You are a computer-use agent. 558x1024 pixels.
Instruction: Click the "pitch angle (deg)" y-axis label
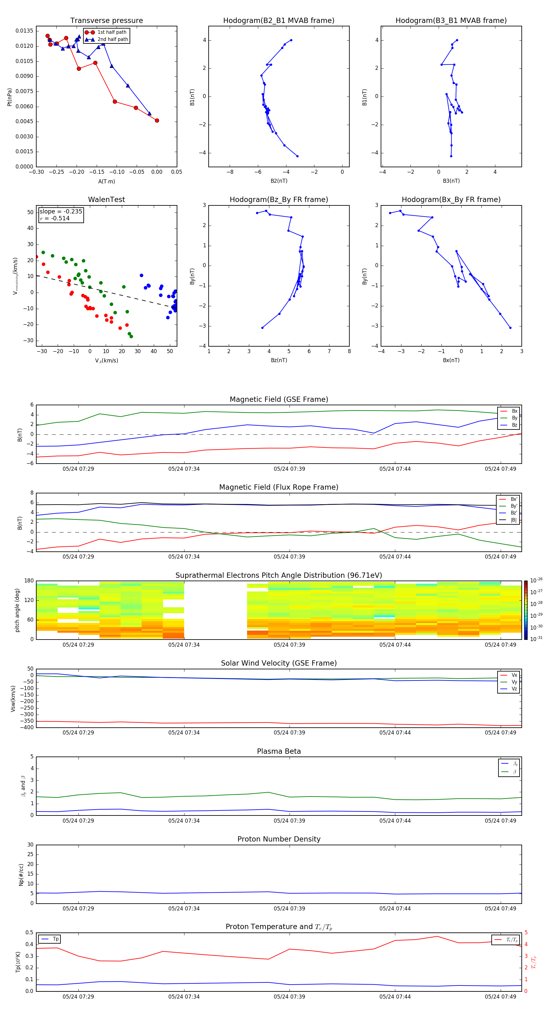[17, 610]
